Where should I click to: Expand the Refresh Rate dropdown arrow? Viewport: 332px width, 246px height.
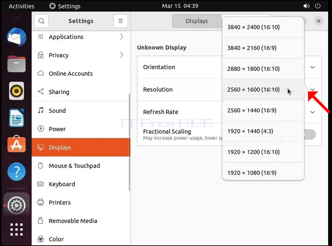pos(313,112)
